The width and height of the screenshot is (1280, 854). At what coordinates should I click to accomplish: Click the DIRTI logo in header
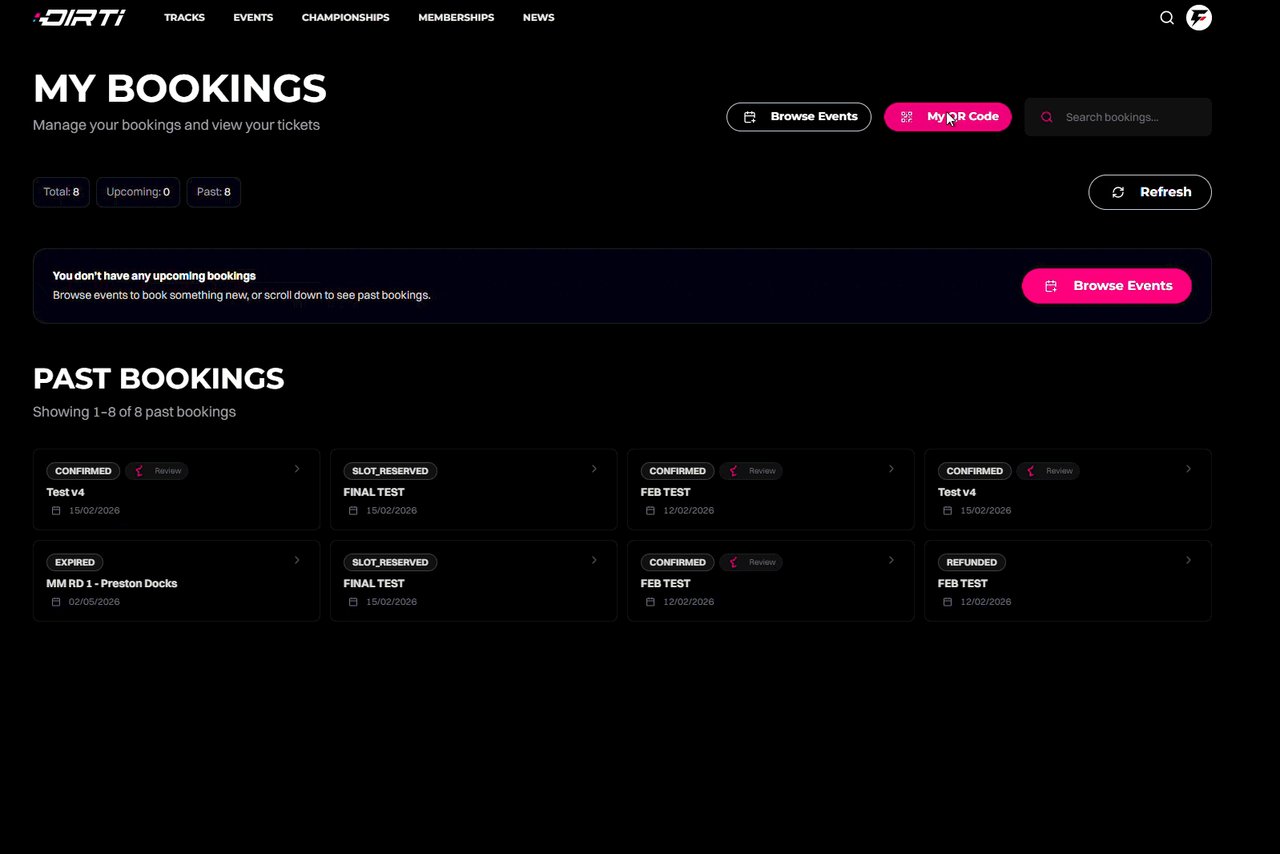(x=79, y=18)
